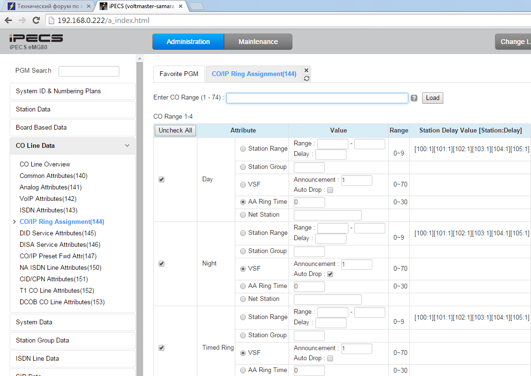The width and height of the screenshot is (531, 376).
Task: Uncheck the Day row checkbox
Action: pos(162,179)
